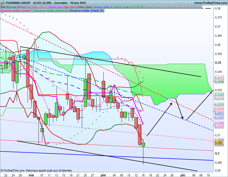The width and height of the screenshot is (228, 177).
Task: Click the magenta 0,3160 price tag
Action: click(219, 123)
